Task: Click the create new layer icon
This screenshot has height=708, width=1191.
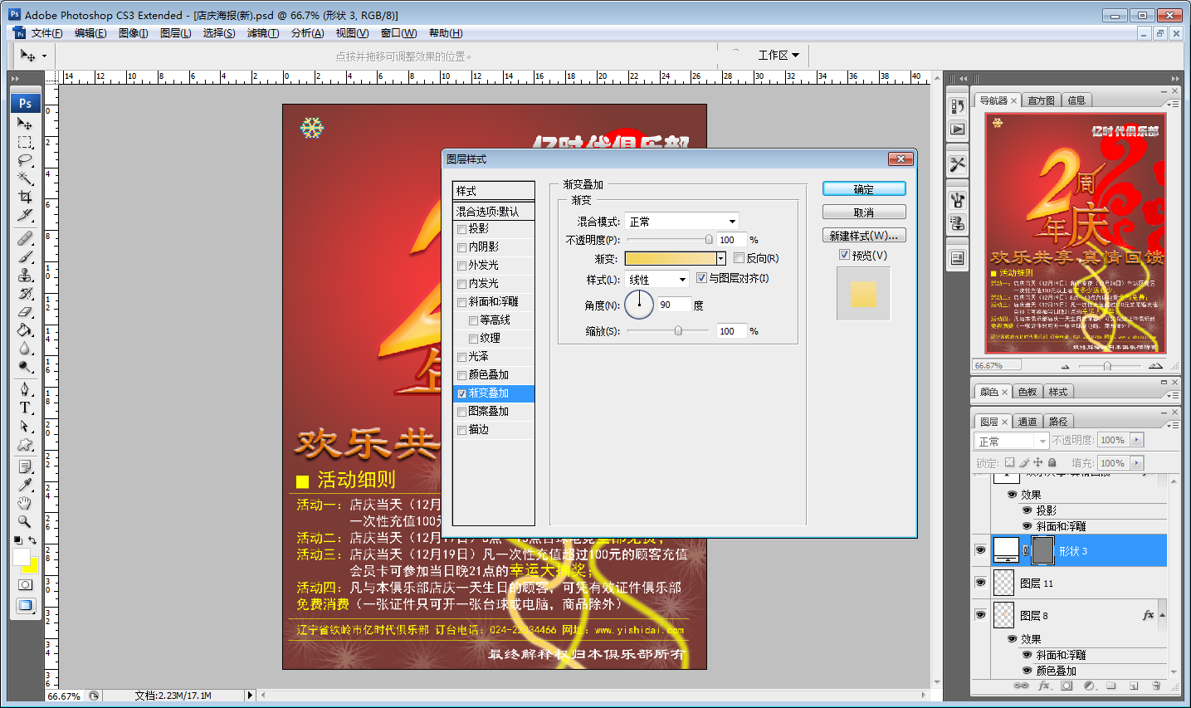Action: [x=1134, y=686]
